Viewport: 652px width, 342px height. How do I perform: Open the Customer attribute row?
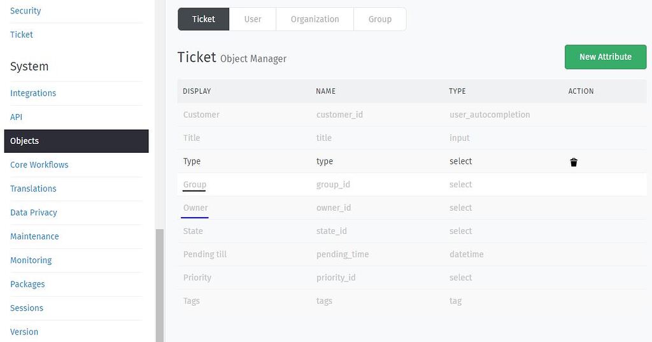[x=412, y=115]
